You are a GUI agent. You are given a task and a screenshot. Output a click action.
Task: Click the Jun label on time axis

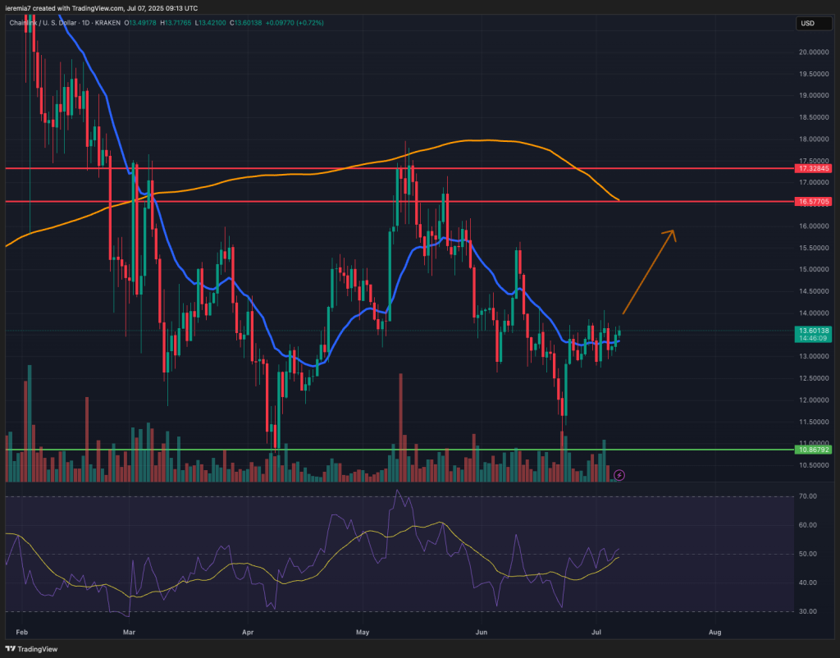(x=481, y=633)
